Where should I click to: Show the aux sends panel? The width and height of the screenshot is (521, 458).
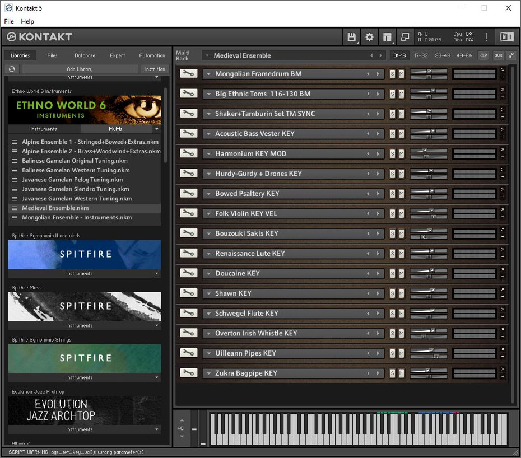(498, 55)
